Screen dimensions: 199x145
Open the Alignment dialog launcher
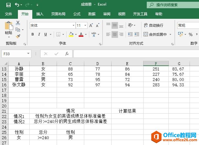tap(172, 44)
